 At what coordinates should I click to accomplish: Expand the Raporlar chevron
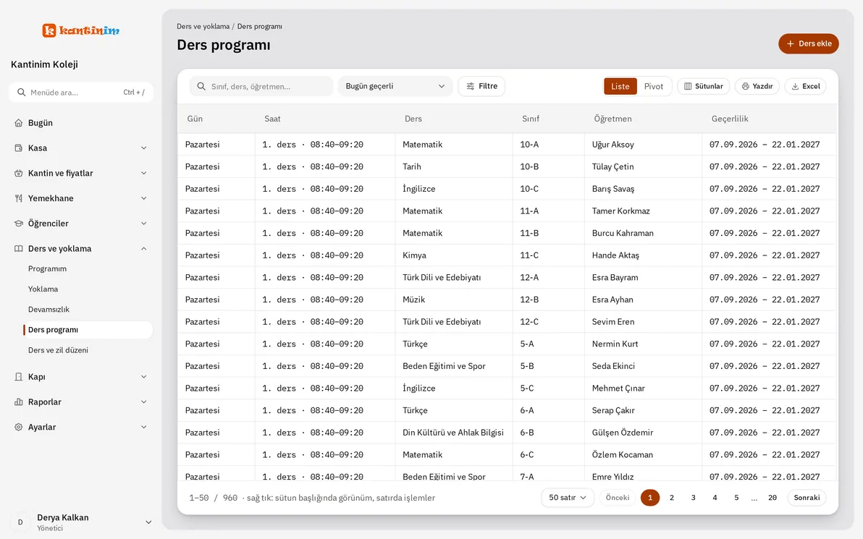point(143,402)
